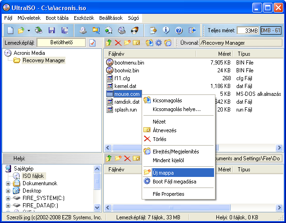
Task: Click hide/show file icon in image toolbar
Action: [167, 43]
